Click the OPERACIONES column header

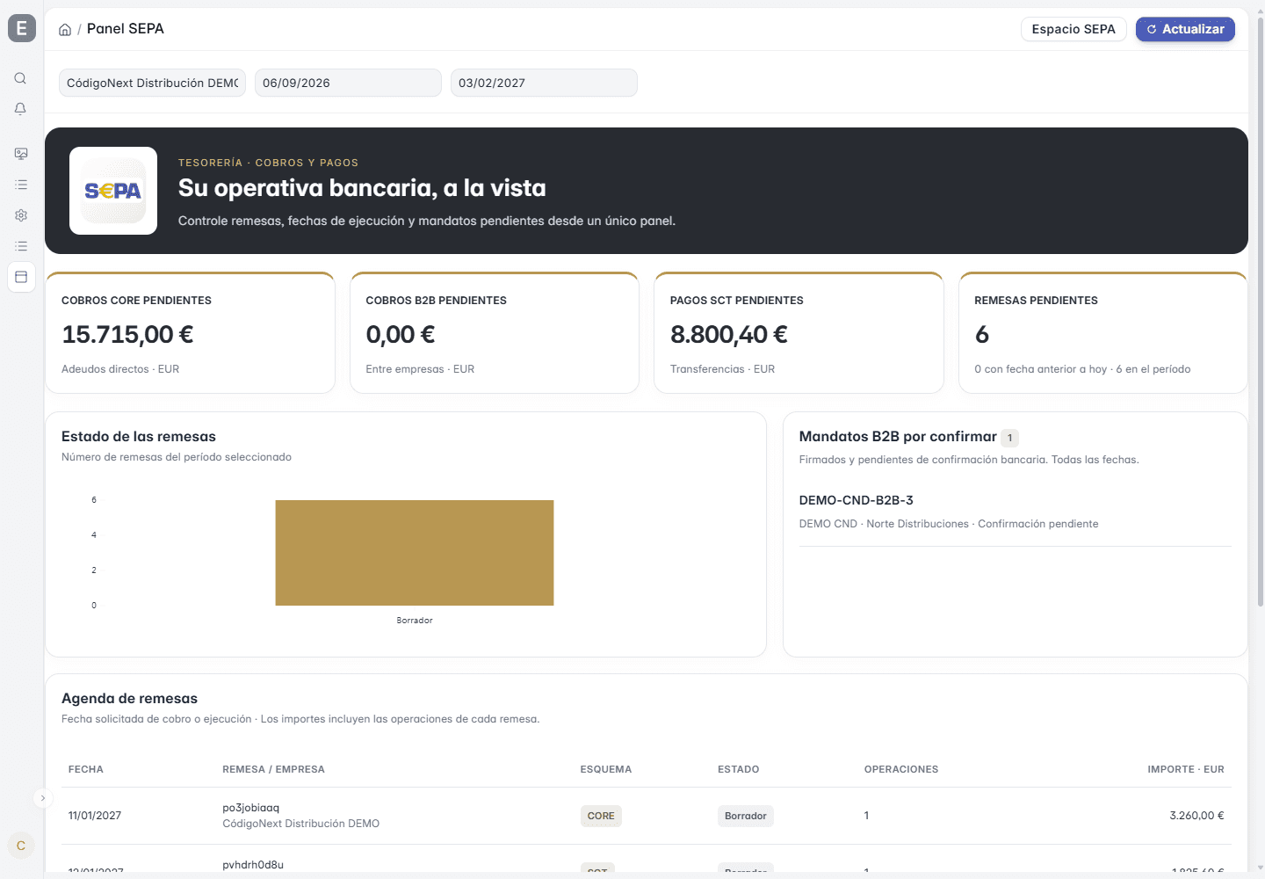click(x=901, y=769)
